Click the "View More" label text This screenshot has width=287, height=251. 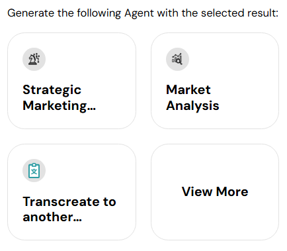coord(215,191)
